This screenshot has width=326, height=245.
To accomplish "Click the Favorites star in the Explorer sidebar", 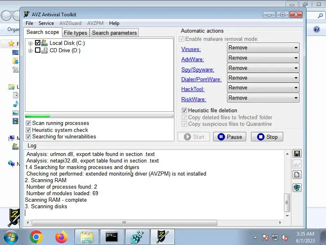I will click(x=11, y=43).
